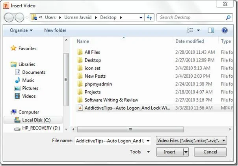Select Favorites in the navigation pane

pos(27,48)
